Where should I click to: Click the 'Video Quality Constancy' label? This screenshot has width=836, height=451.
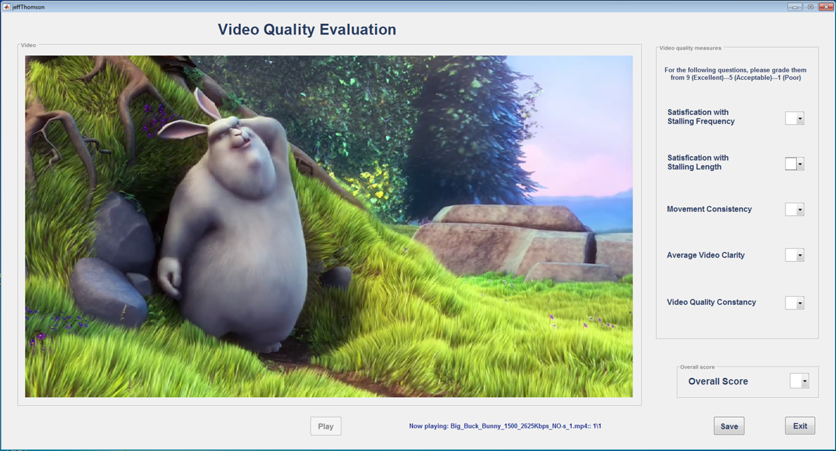click(x=711, y=302)
